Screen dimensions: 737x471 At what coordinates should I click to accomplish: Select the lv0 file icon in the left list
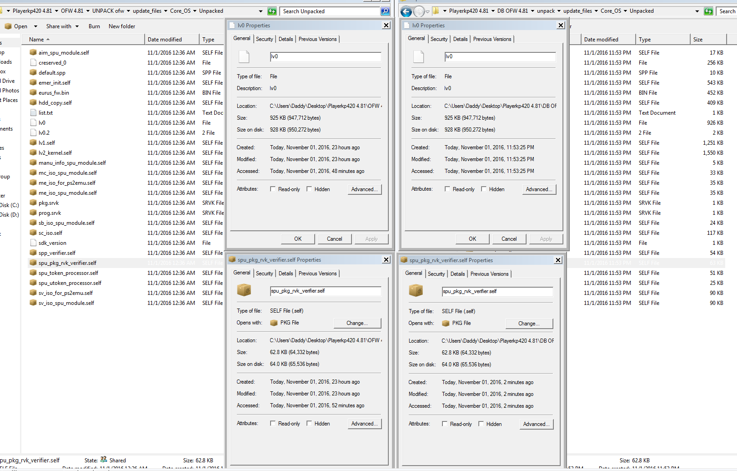[33, 122]
